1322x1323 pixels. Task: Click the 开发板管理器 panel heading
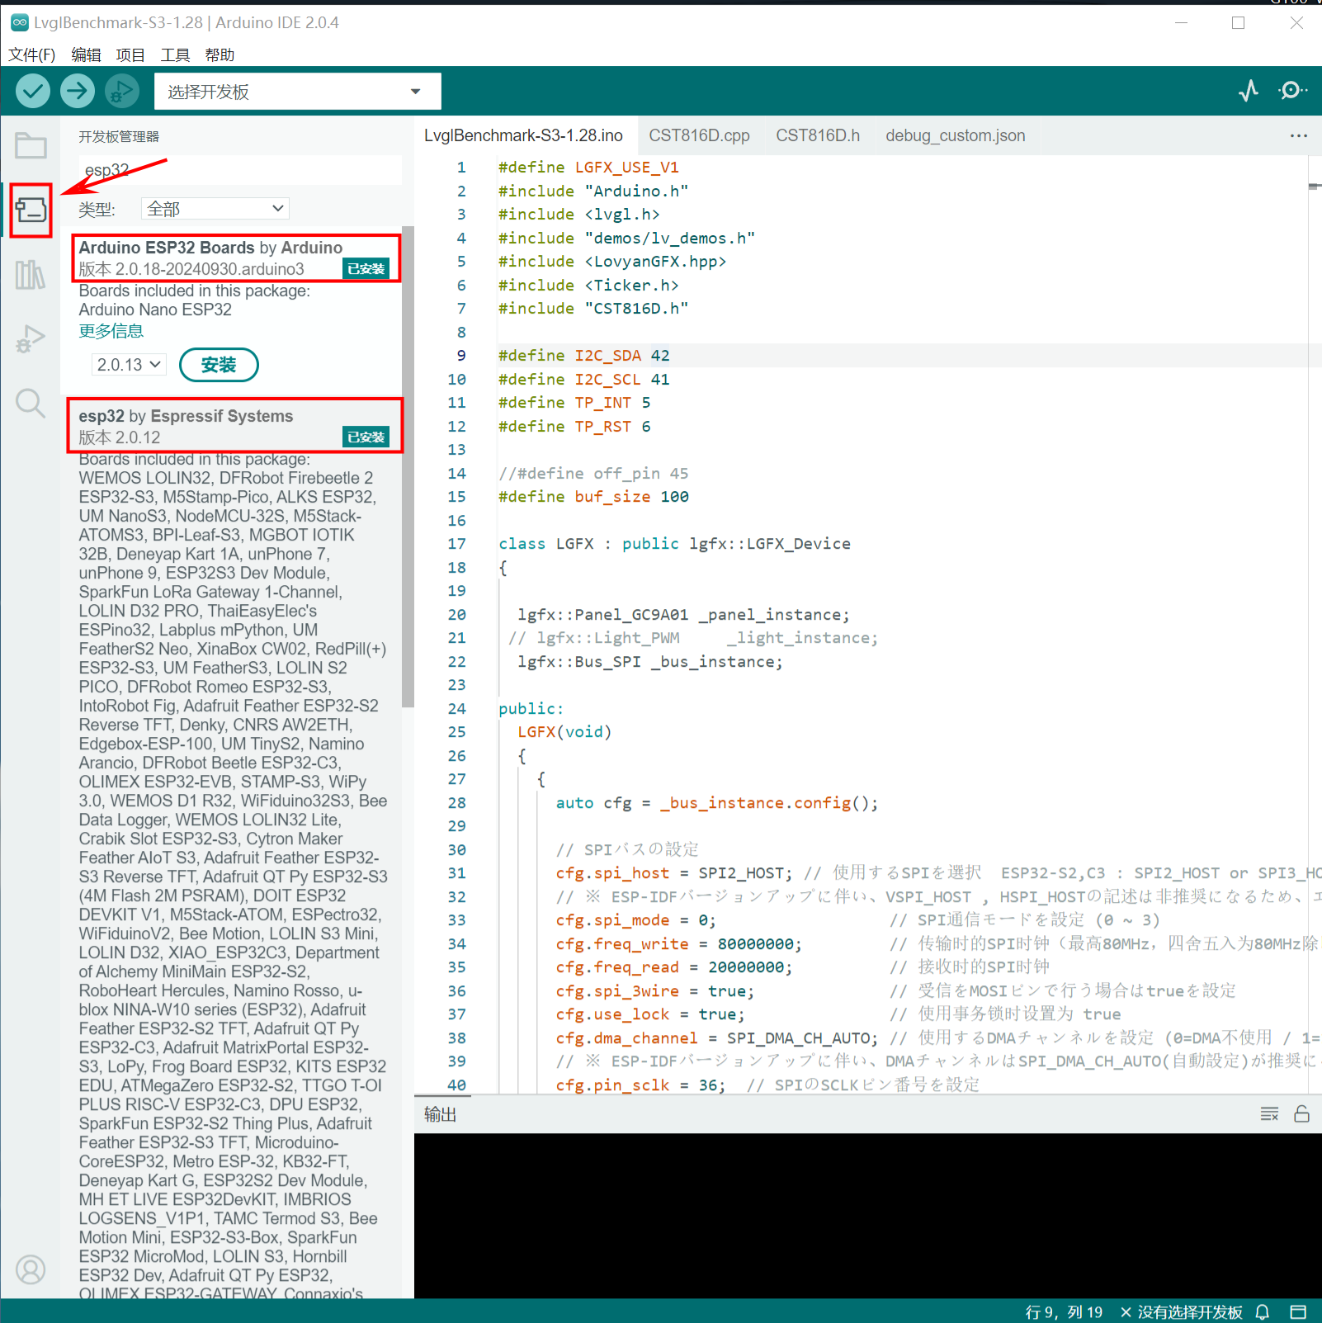[x=119, y=137]
